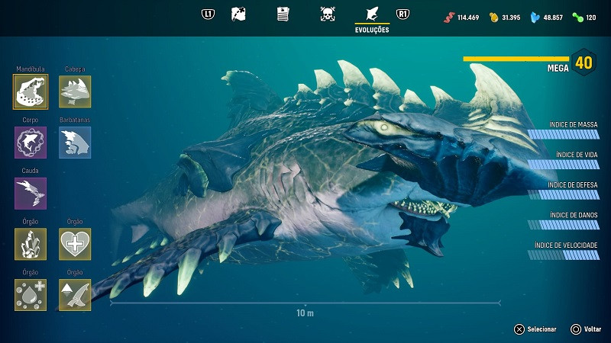Click the Índice de Danos bar
611x343 pixels.
(x=564, y=225)
